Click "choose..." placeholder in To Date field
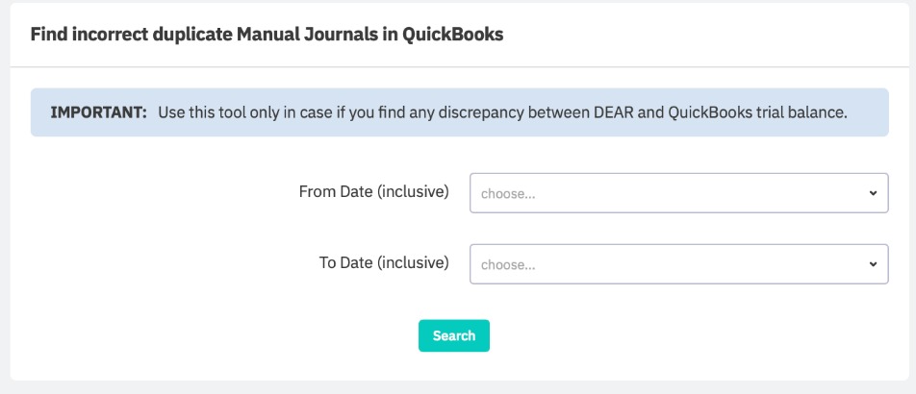 tap(508, 264)
